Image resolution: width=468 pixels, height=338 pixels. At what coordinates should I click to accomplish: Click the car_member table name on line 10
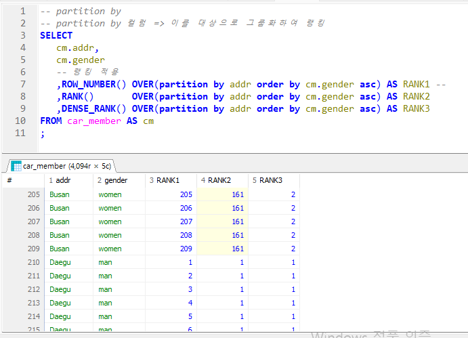[94, 121]
